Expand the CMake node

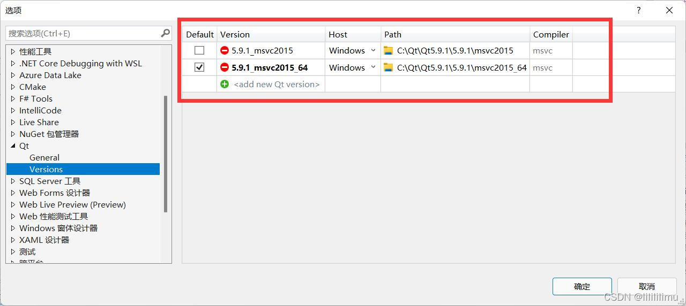pyautogui.click(x=13, y=87)
